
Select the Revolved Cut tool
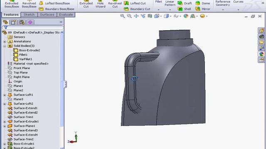click(115, 4)
